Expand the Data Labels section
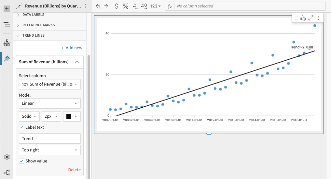Viewport: 331px width, 179px height. pos(33,15)
